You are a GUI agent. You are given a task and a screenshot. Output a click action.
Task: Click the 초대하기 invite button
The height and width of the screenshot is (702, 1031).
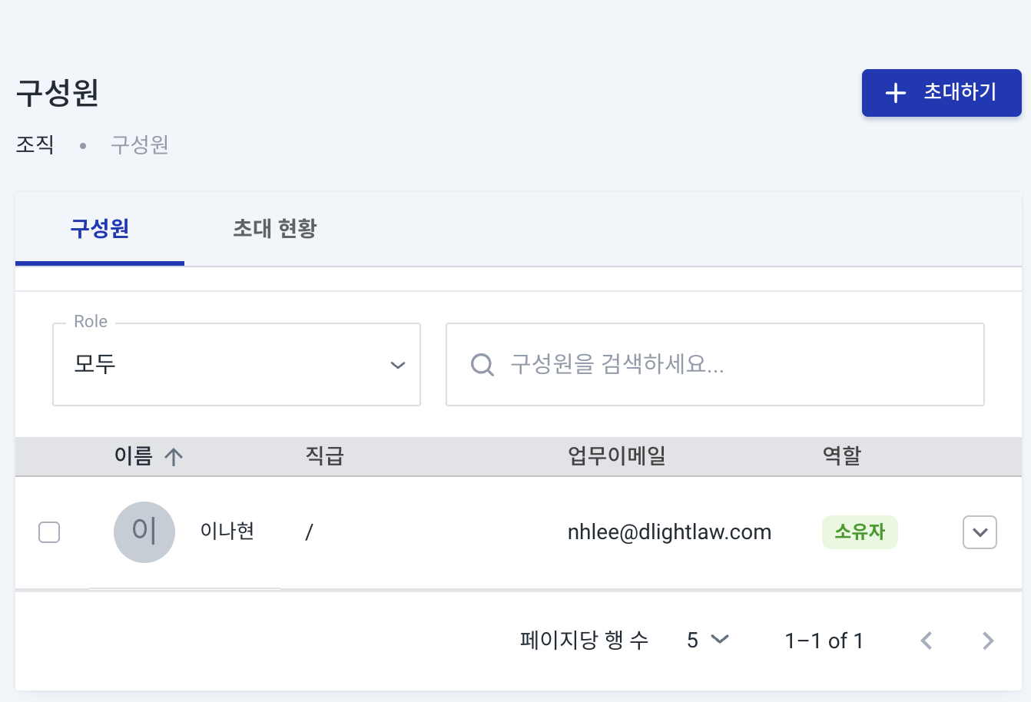(942, 93)
